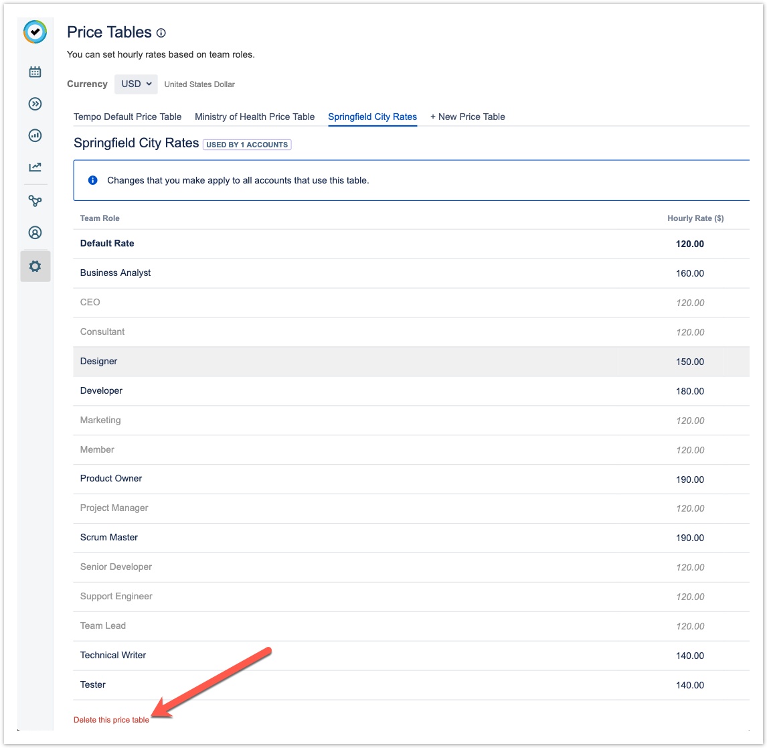Image resolution: width=767 pixels, height=748 pixels.
Task: Click the Default Rate value 120.00
Action: (689, 244)
